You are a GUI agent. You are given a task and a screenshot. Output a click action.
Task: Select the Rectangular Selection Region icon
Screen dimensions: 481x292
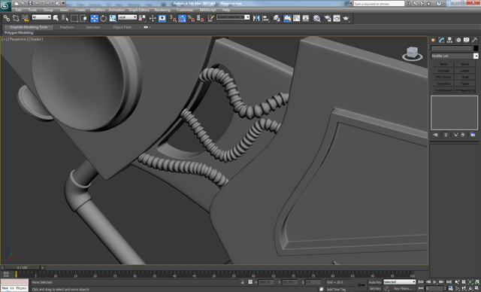[x=74, y=18]
